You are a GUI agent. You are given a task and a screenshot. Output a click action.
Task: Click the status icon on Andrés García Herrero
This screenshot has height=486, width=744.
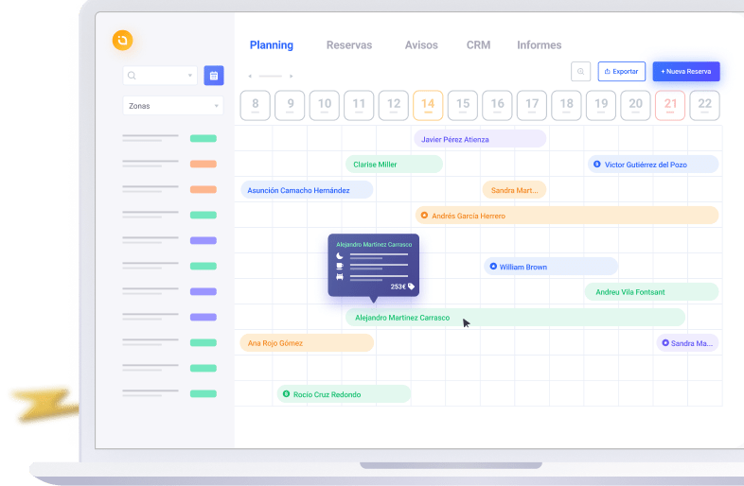424,216
